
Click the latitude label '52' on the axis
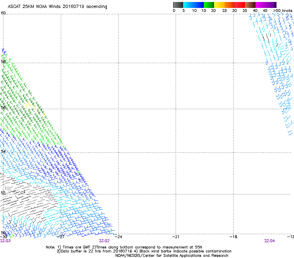tap(3, 193)
